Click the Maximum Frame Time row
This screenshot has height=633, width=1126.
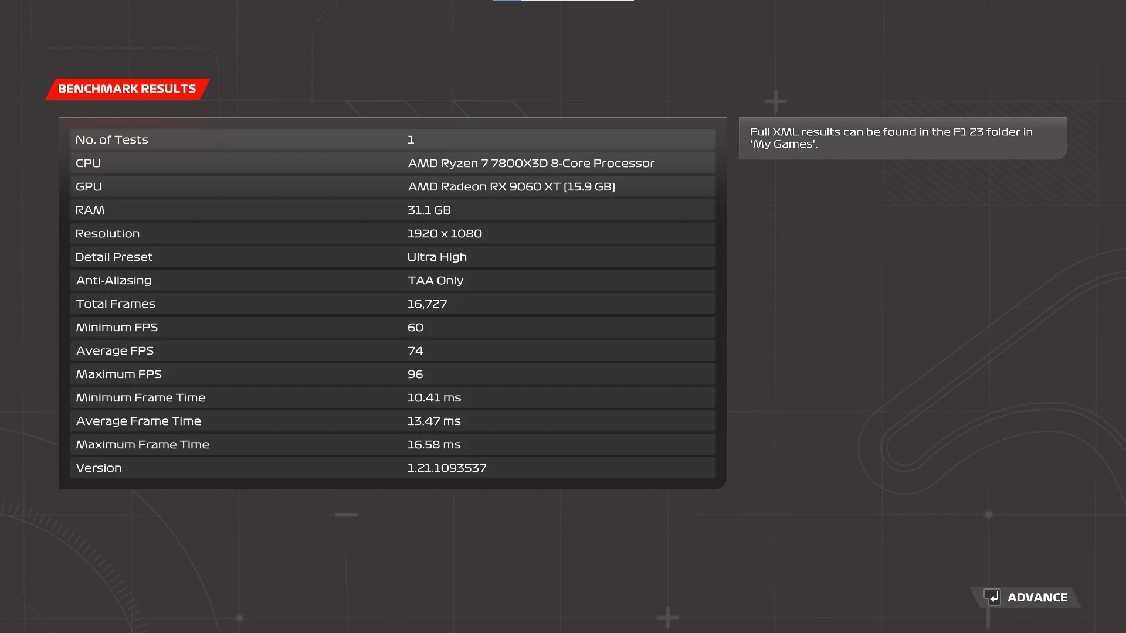click(x=392, y=445)
